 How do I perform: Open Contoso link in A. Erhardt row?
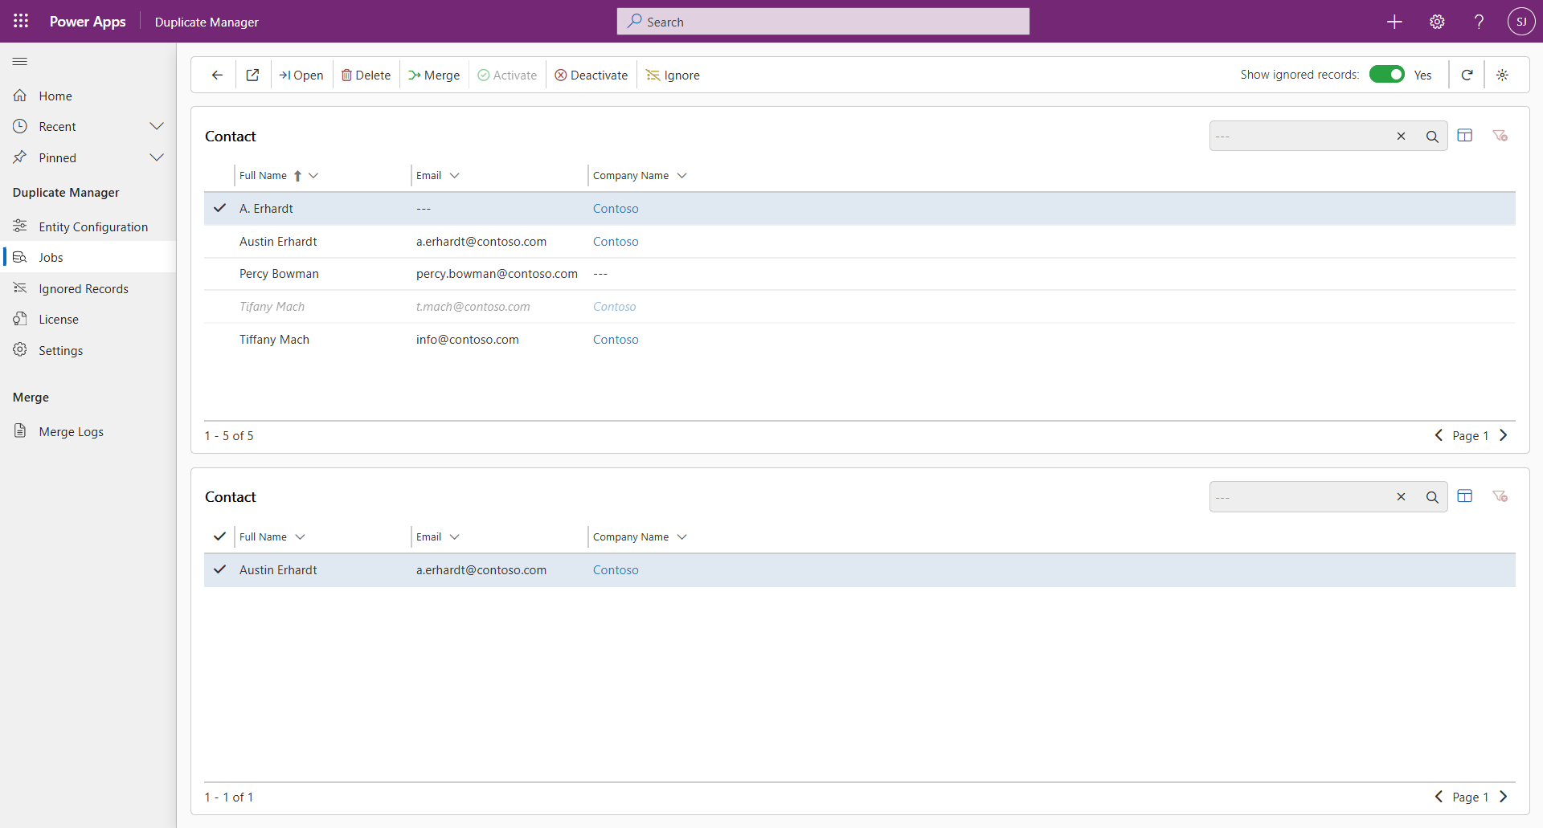tap(616, 208)
